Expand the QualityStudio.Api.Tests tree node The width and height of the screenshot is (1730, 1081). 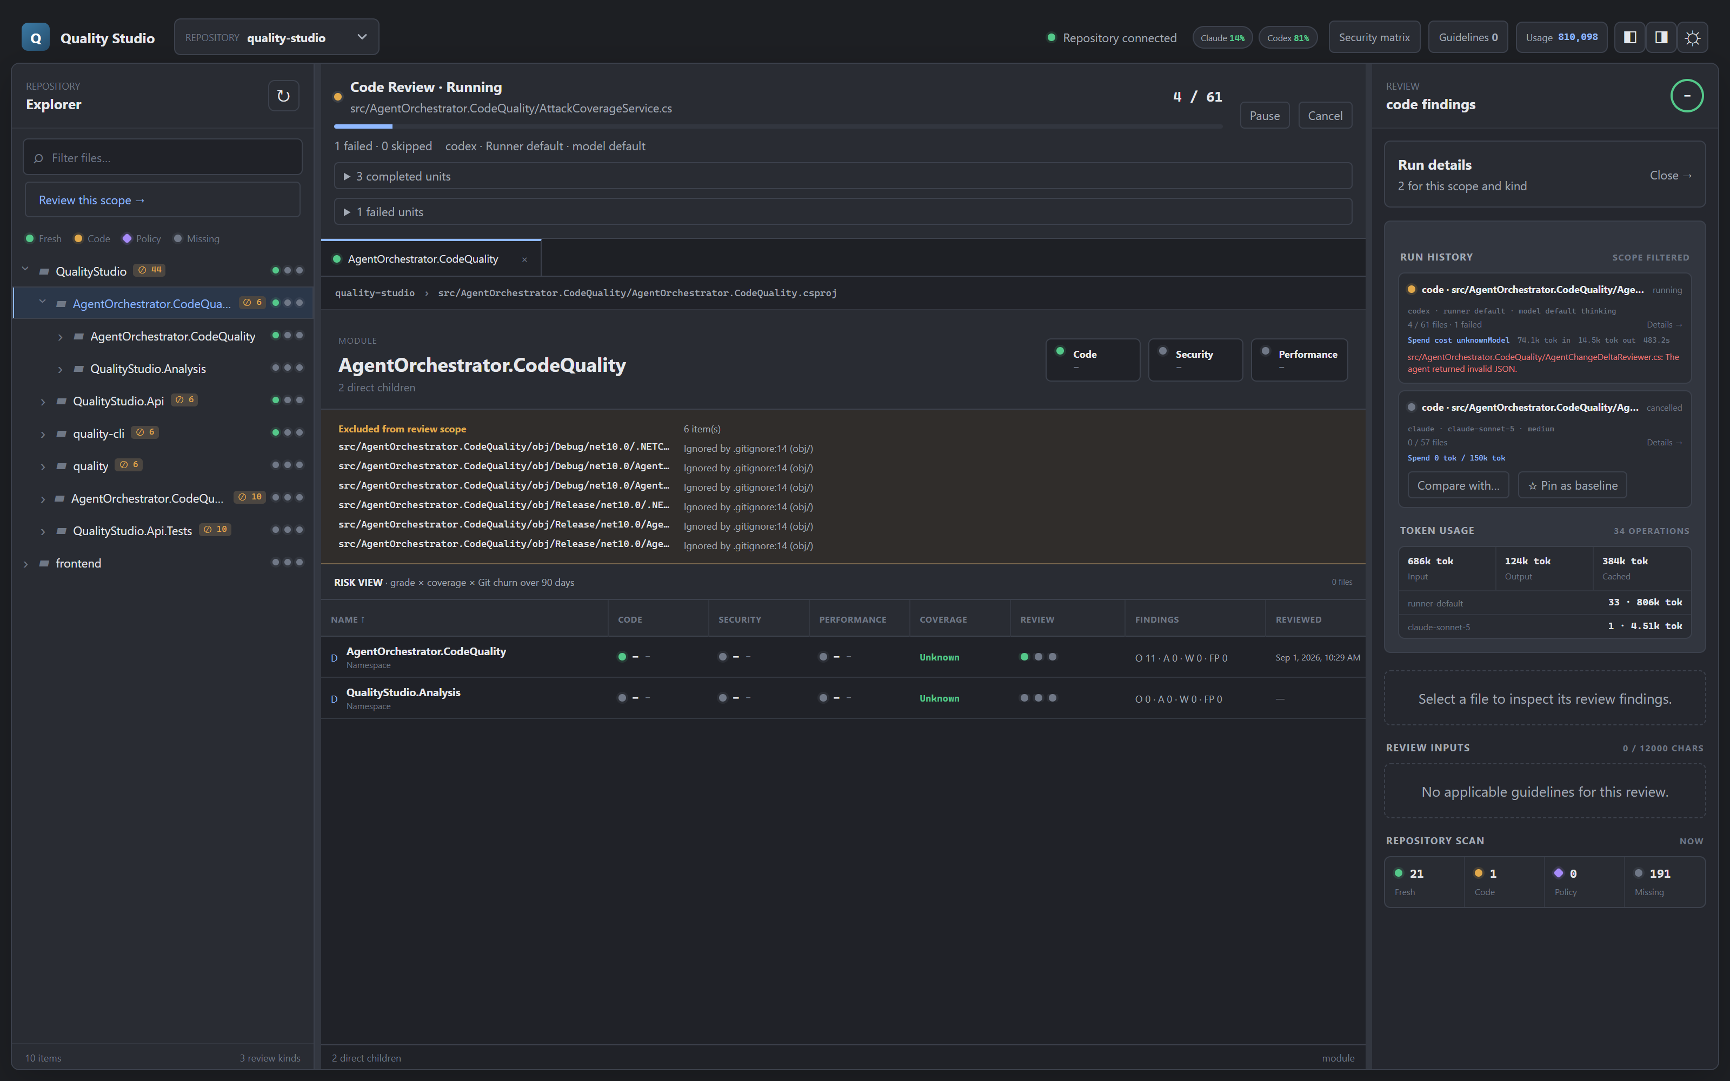pyautogui.click(x=43, y=532)
